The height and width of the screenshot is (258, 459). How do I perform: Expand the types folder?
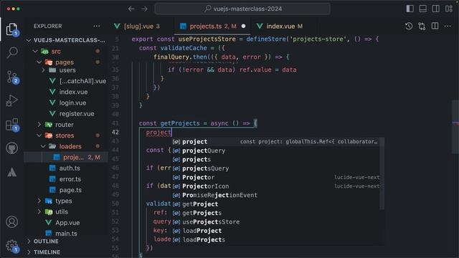(39, 201)
